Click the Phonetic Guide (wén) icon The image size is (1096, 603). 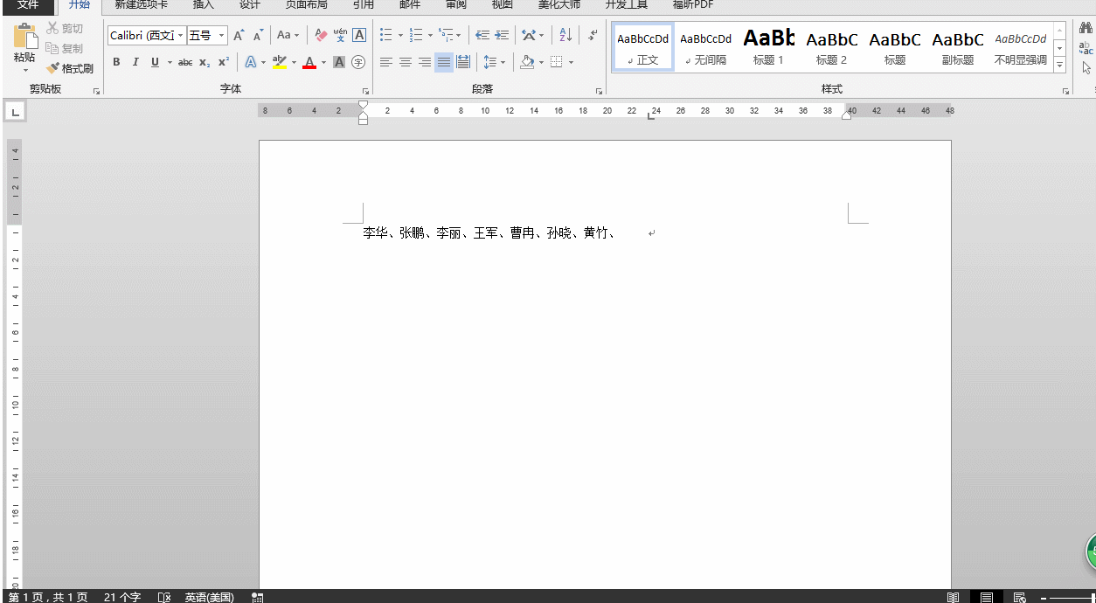coord(340,36)
